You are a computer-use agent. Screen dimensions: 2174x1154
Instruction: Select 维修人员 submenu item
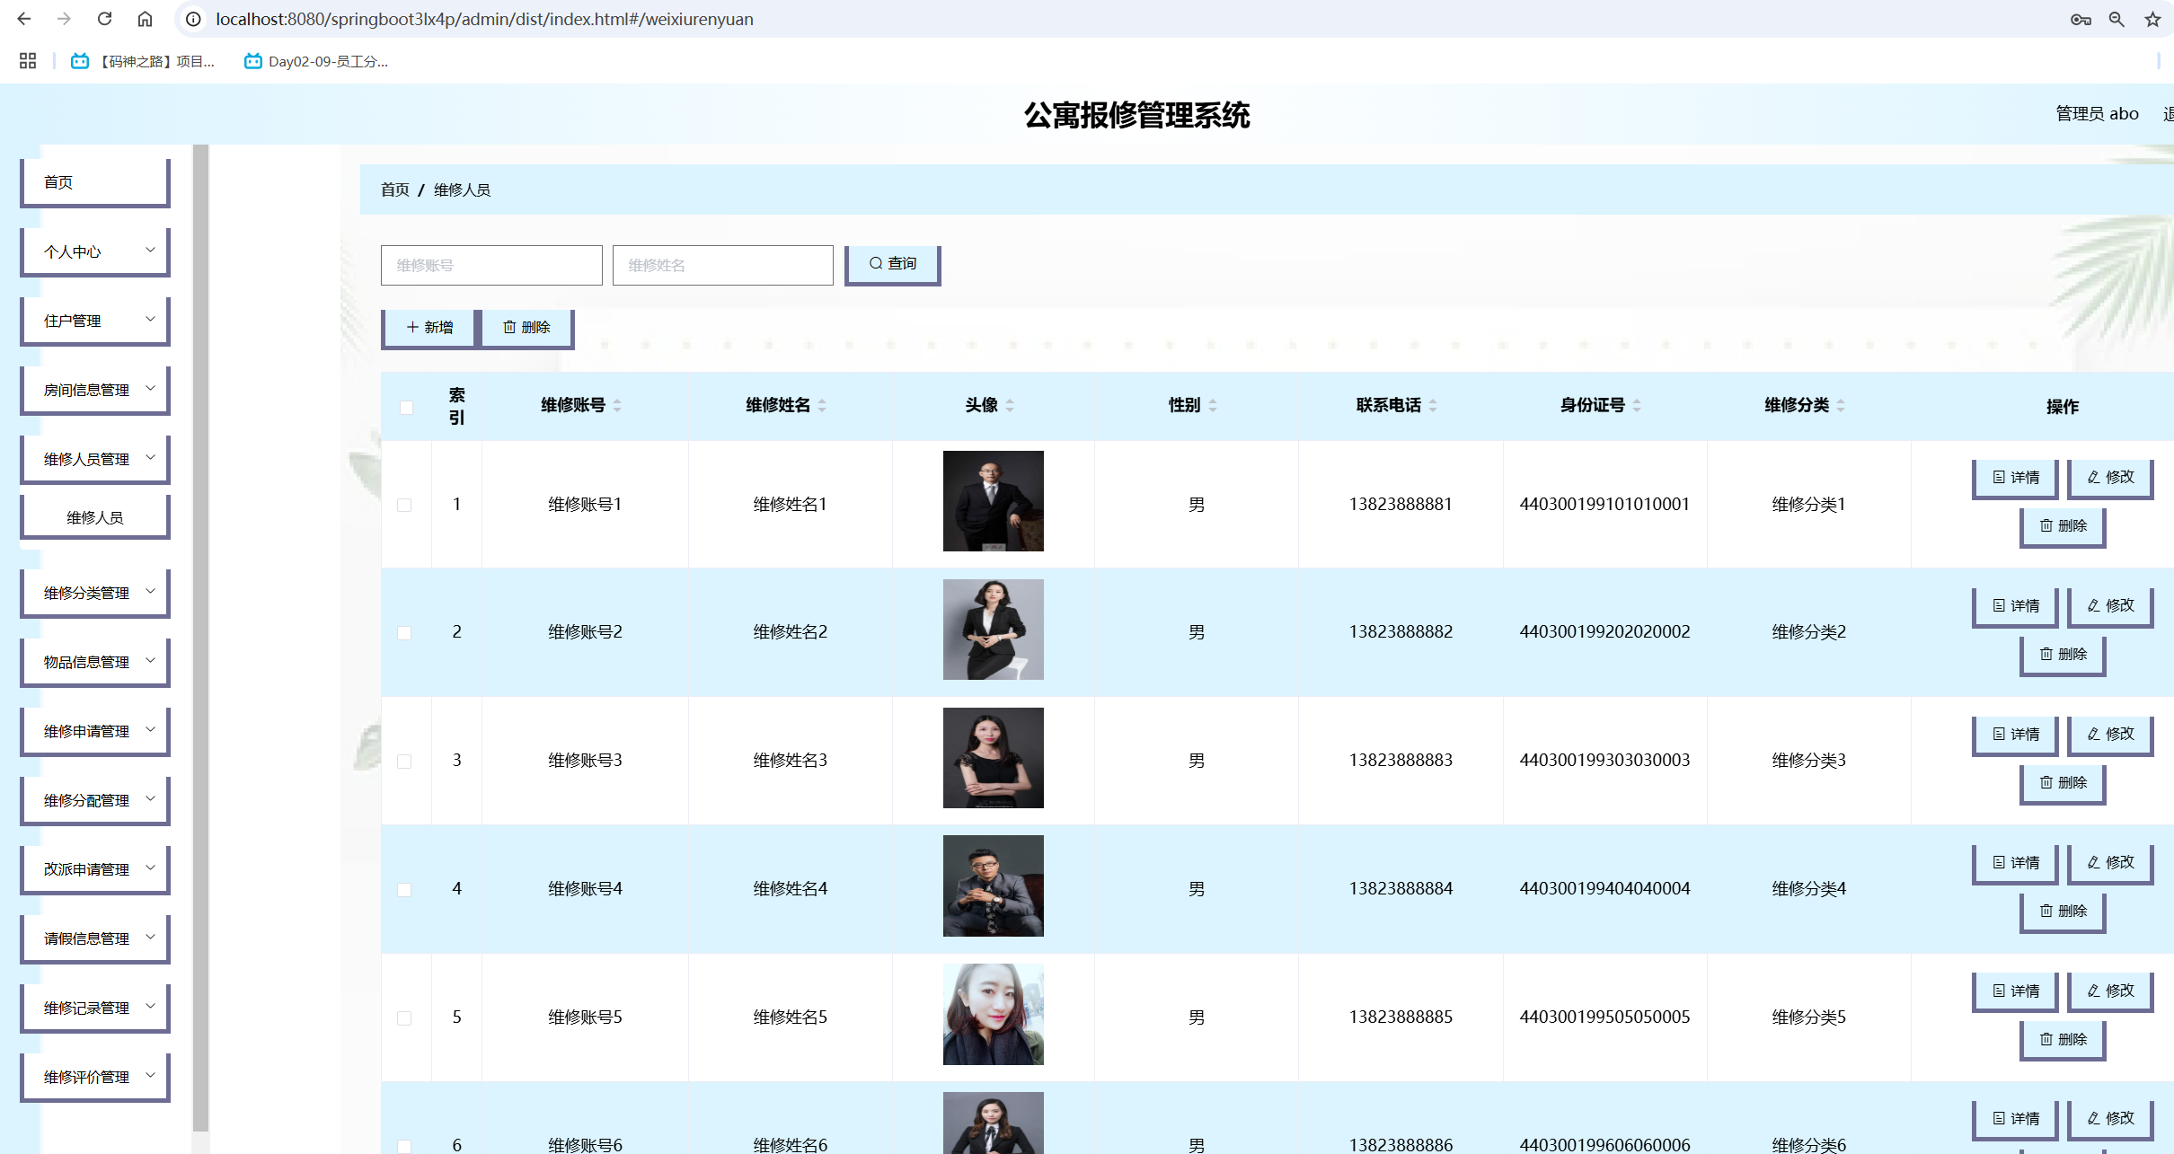95,517
